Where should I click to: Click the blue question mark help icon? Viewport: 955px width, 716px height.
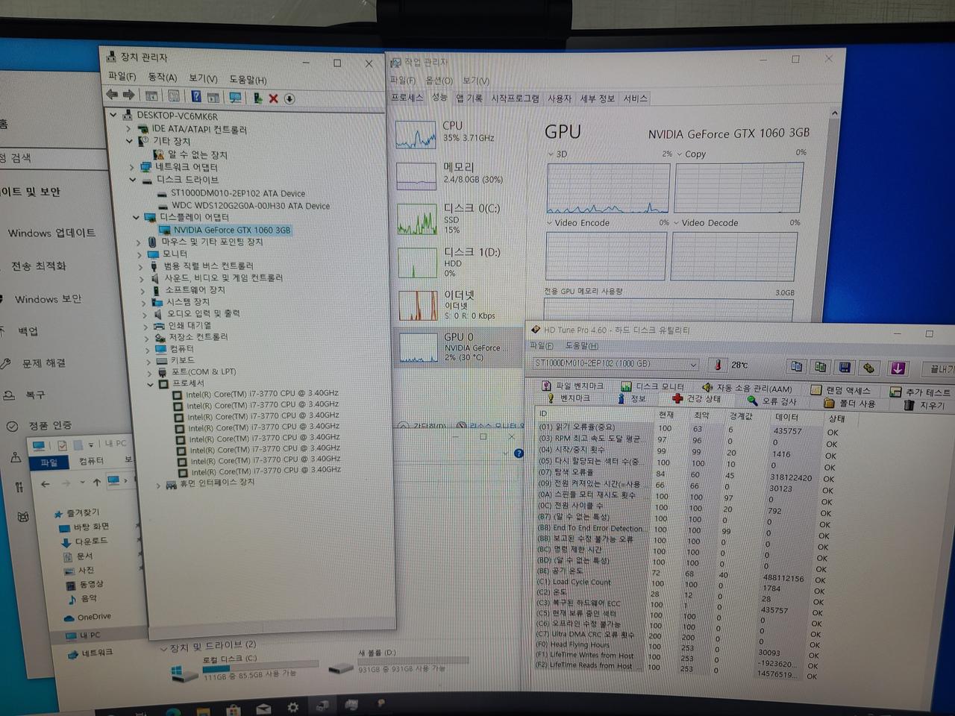click(195, 97)
